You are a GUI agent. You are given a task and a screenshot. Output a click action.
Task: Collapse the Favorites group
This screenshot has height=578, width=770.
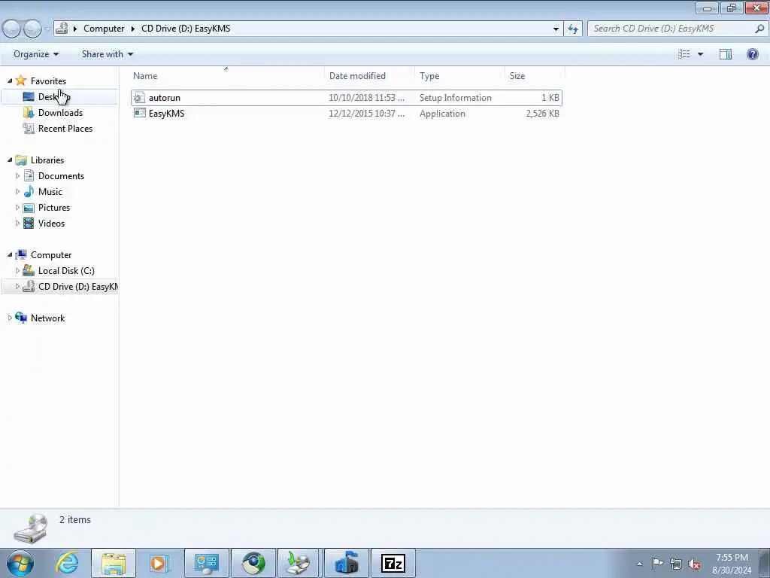point(10,81)
